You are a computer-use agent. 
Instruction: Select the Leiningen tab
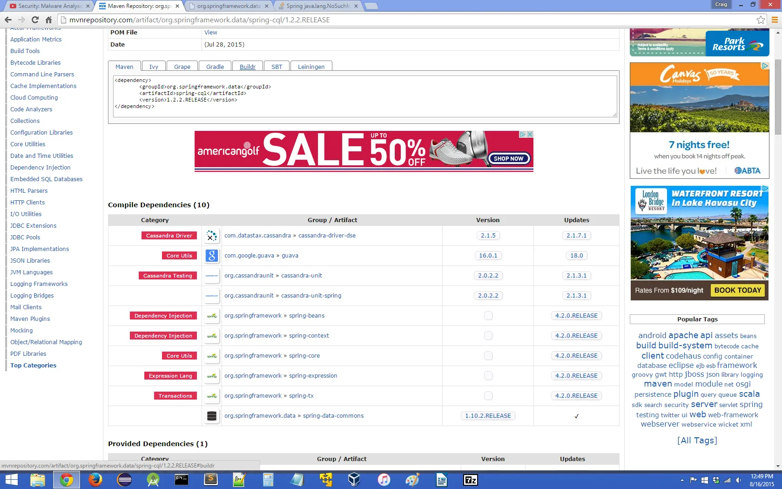311,67
